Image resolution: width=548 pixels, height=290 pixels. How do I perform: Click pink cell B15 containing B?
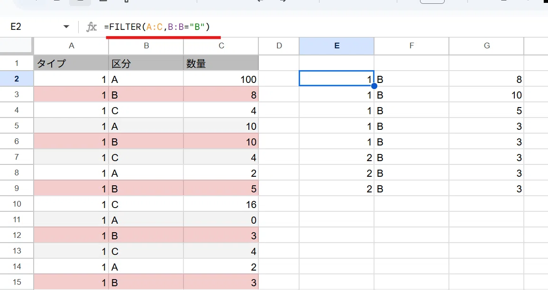coord(146,282)
